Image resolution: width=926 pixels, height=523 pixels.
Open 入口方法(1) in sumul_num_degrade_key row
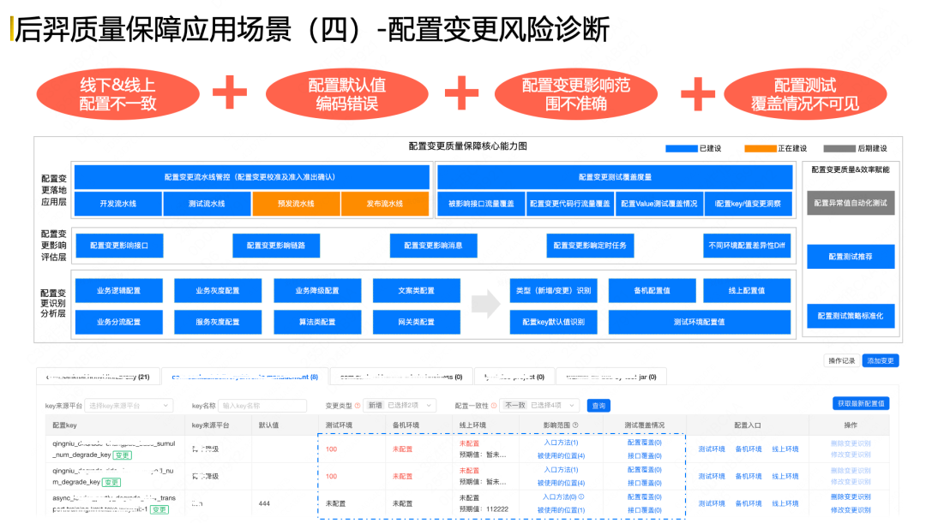561,443
